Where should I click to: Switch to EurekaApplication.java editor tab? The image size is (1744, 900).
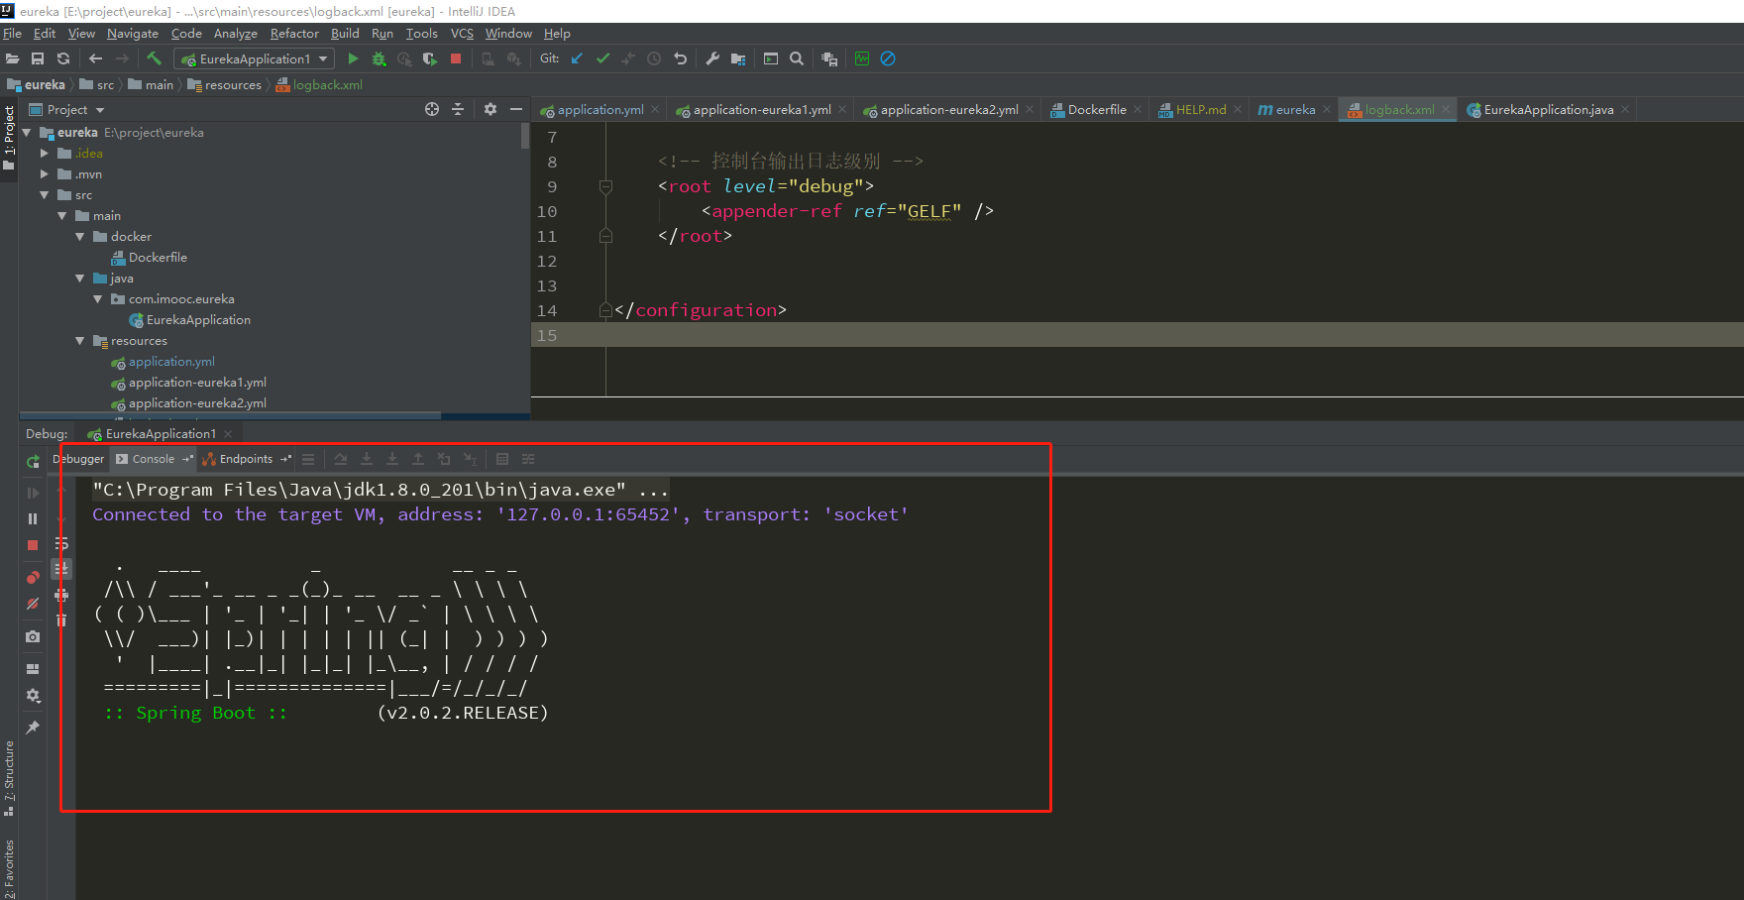[x=1547, y=110]
